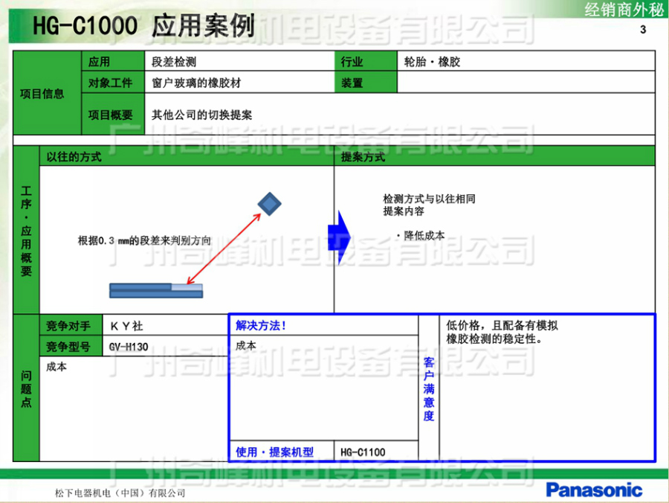Click the proposed model HG-C1100 cell
The height and width of the screenshot is (503, 669).
tap(363, 452)
